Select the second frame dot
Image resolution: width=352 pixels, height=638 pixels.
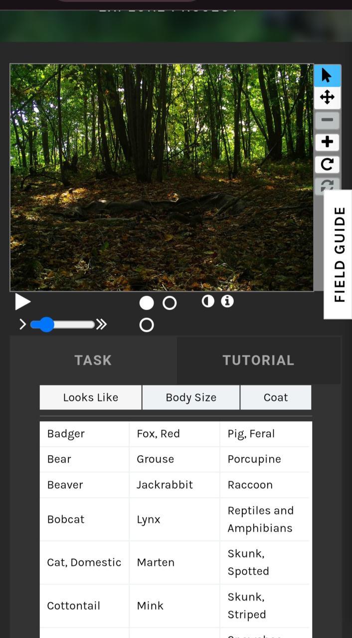point(170,303)
